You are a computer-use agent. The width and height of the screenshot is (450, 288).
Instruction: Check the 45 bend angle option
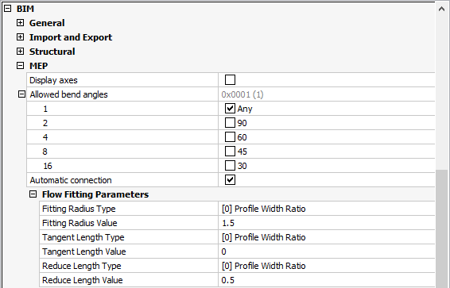pos(230,152)
